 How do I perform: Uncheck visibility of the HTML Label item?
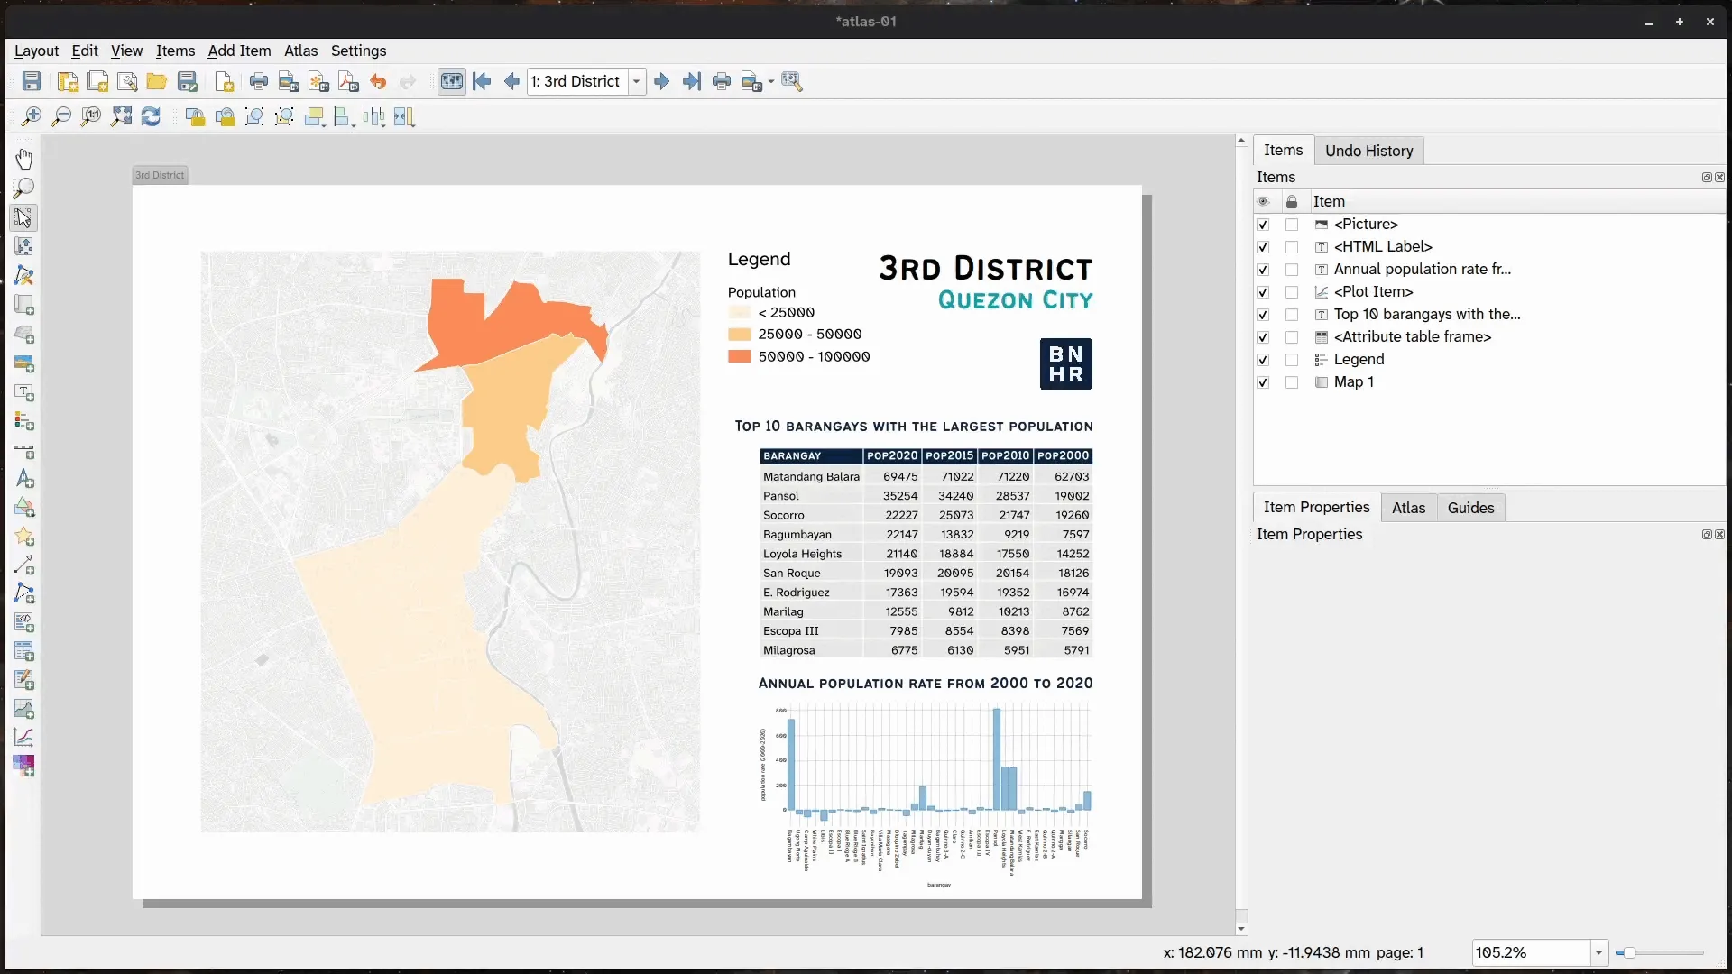pyautogui.click(x=1264, y=247)
